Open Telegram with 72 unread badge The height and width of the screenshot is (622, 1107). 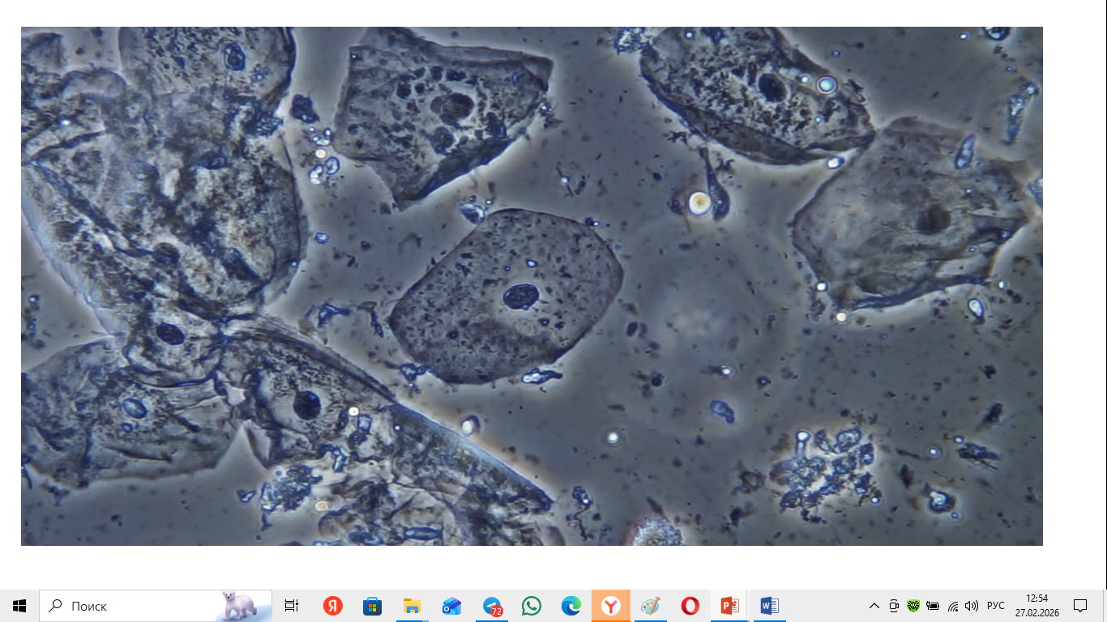pyautogui.click(x=492, y=606)
